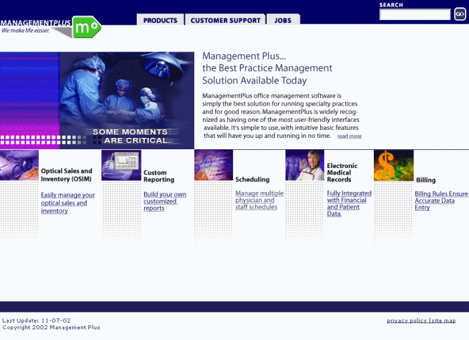Screen dimensions: 469x340
Task: Follow the 'read more' link
Action: (x=349, y=137)
